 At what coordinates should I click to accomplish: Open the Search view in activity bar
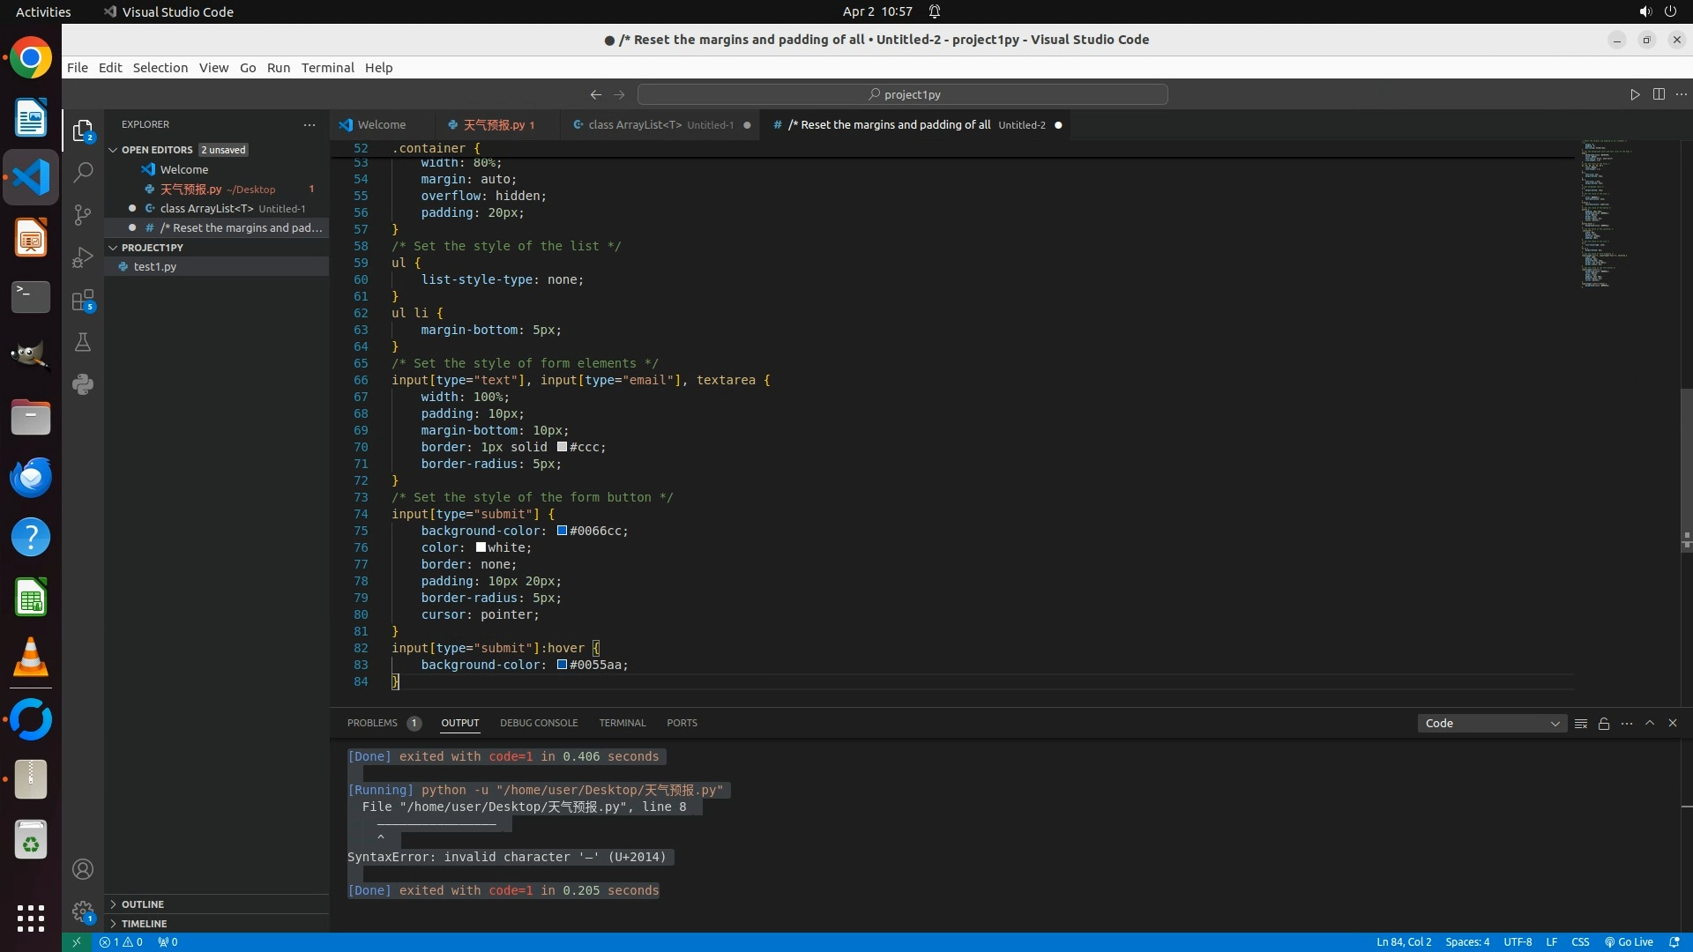click(x=83, y=173)
